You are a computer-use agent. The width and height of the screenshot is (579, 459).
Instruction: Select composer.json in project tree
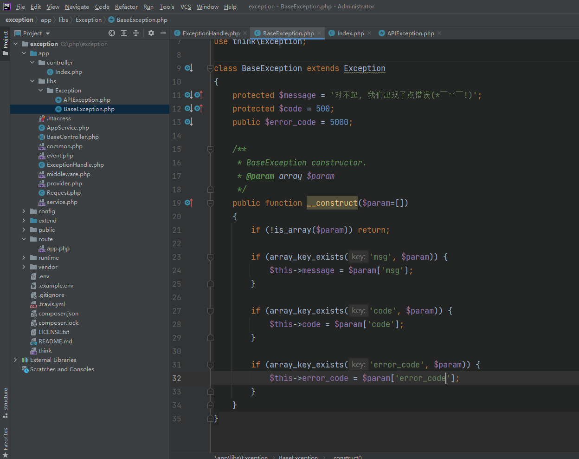(x=58, y=314)
